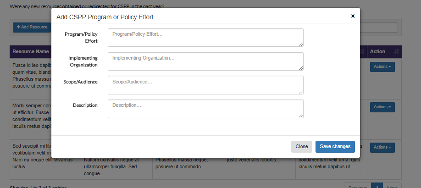The image size is (421, 188).
Task: Open the third row's Actions menu
Action: tap(382, 147)
